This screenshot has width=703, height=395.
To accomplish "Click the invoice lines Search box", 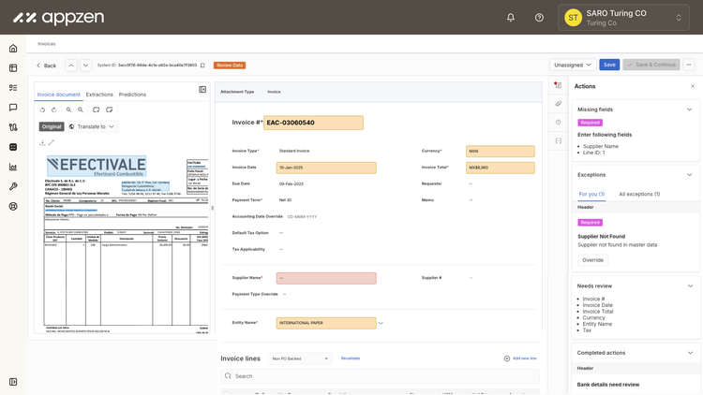I will pos(380,376).
